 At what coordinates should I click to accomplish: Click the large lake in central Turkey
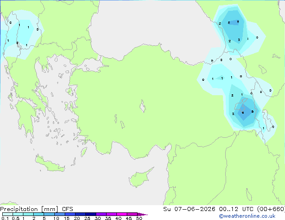click(142, 106)
